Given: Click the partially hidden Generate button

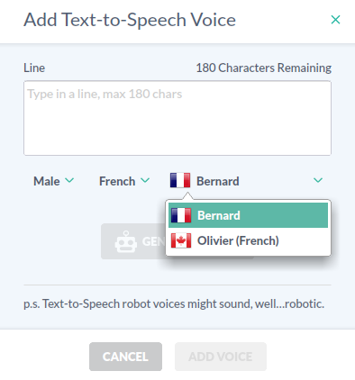Looking at the screenshot, I should [x=133, y=241].
